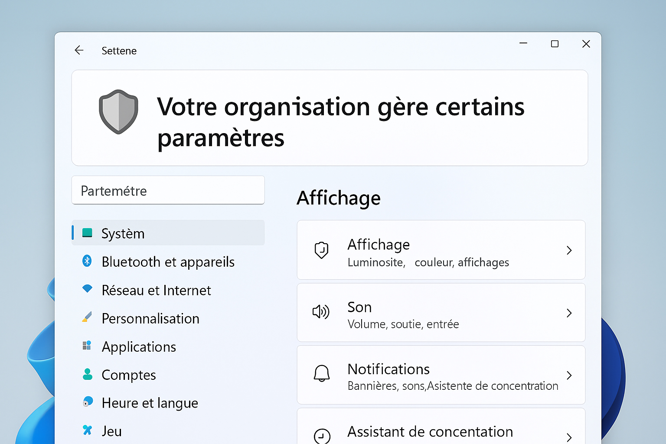Open Bluetooth et appareils section
Screen dimensions: 666x444
pyautogui.click(x=168, y=262)
